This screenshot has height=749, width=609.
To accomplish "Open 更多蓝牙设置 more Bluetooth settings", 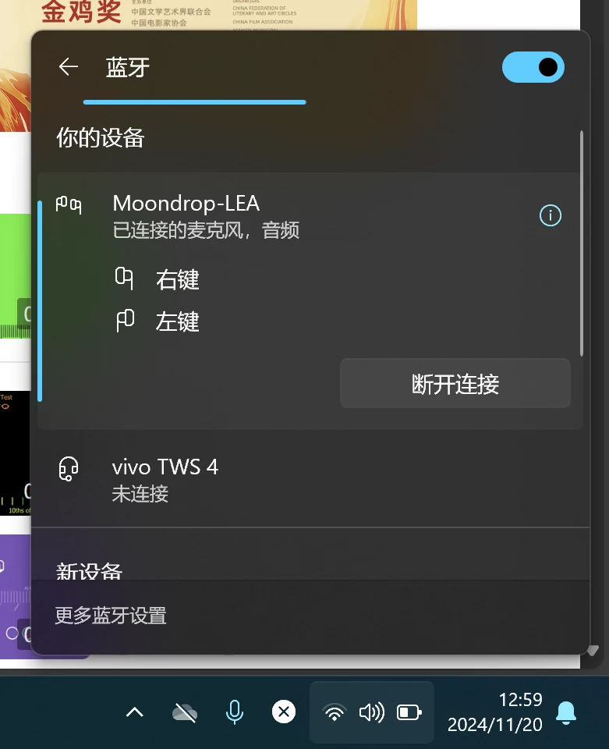I will point(111,616).
